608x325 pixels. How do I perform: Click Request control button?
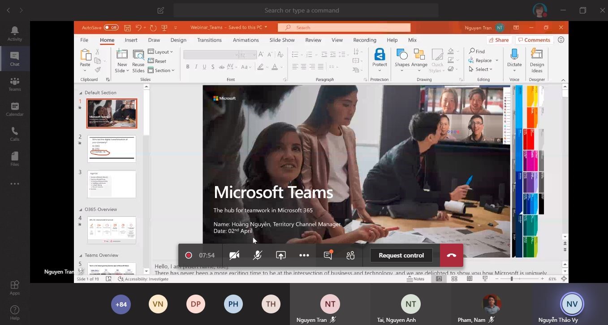[401, 255]
